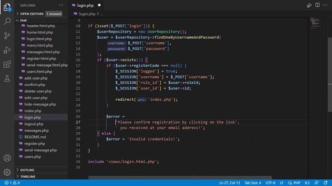The height and width of the screenshot is (186, 332).
Task: Click the horizontal editor scrollbar
Action: point(180,178)
